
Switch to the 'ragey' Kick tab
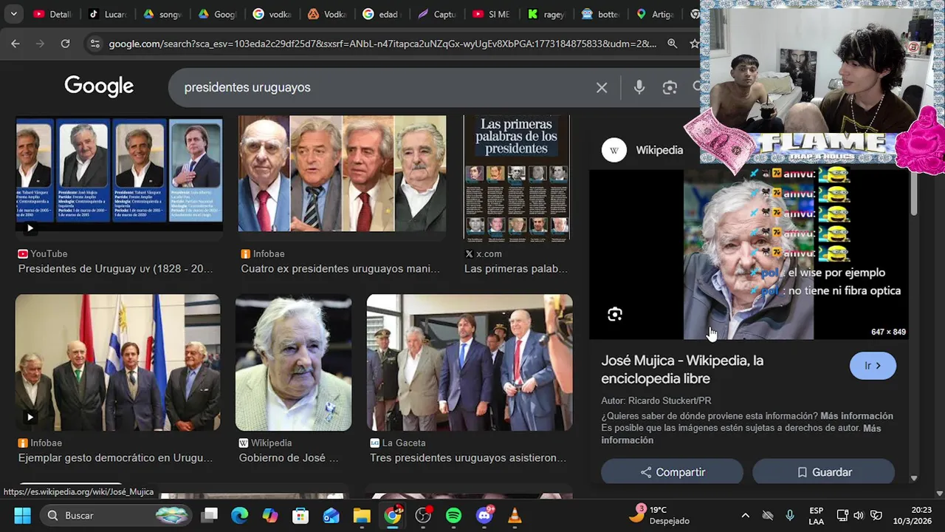546,14
